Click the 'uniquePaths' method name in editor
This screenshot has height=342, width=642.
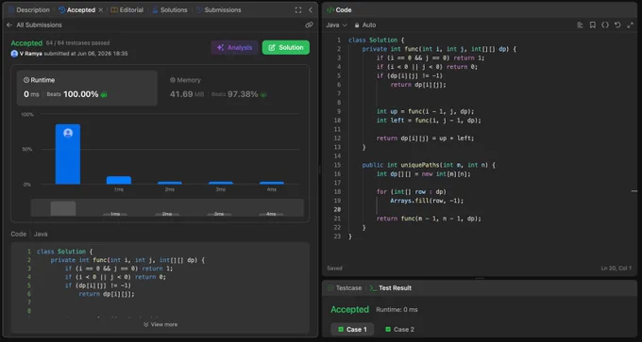tap(420, 165)
